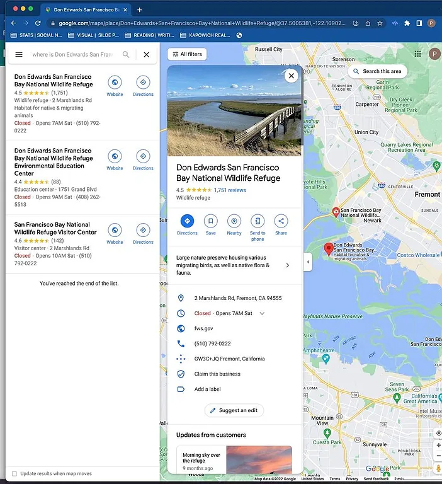The height and width of the screenshot is (484, 442).
Task: Open Morning sky over the refuge update
Action: pos(234,460)
